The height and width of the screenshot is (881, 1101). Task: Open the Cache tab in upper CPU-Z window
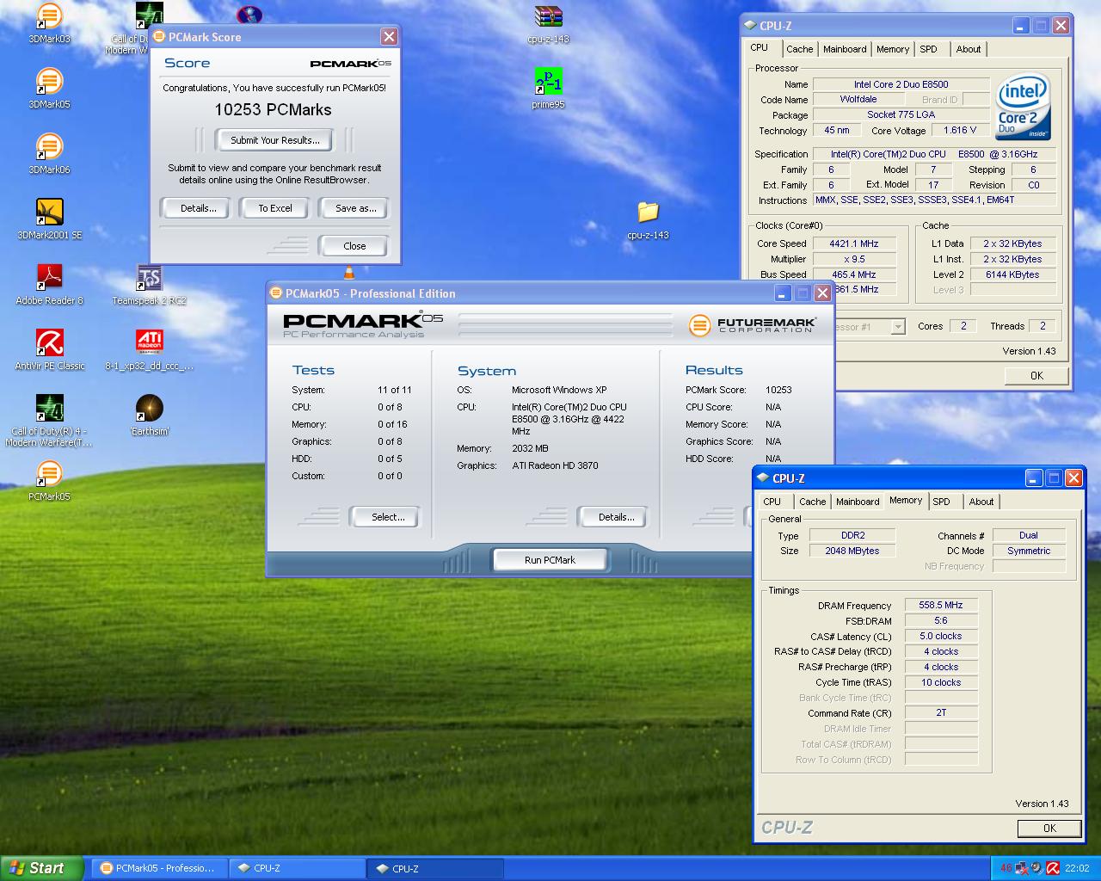click(x=799, y=49)
